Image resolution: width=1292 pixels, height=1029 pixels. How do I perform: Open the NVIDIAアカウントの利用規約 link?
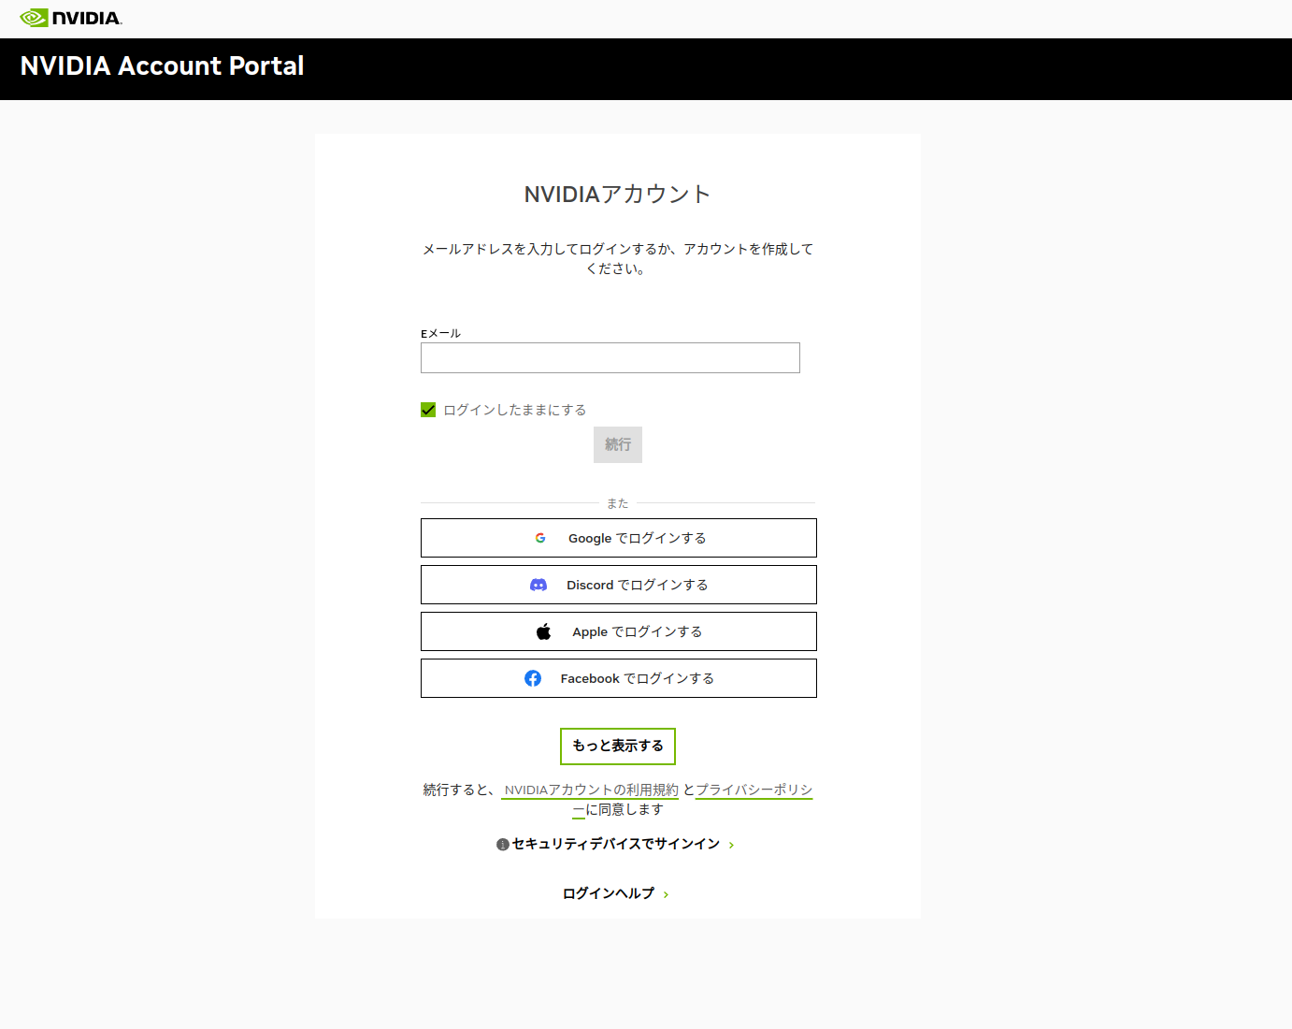click(x=591, y=790)
